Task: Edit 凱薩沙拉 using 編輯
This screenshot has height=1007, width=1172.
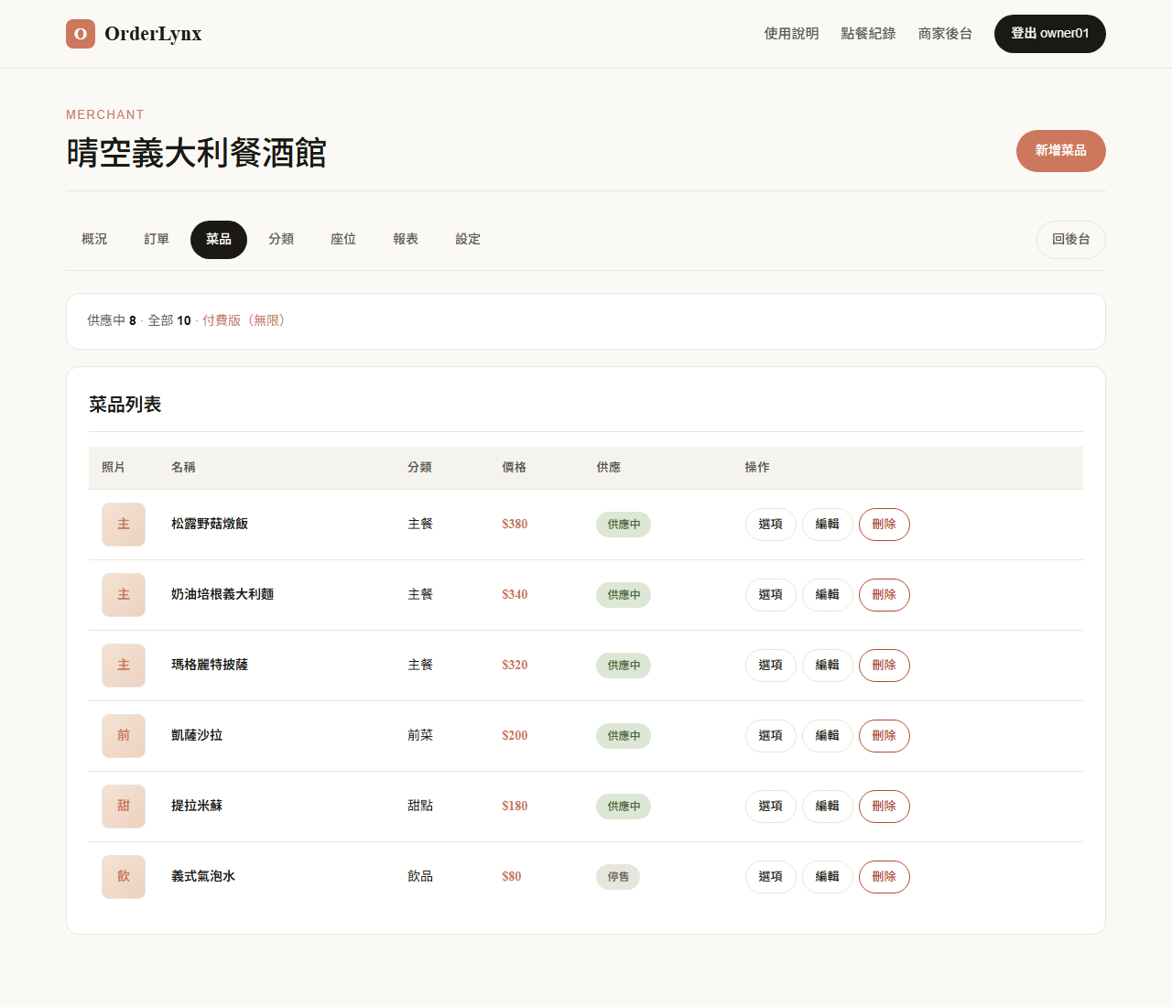Action: pos(828,736)
